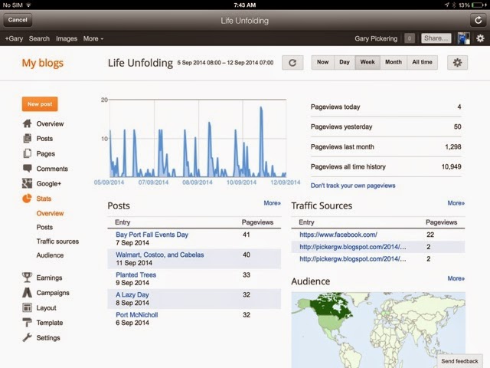The height and width of the screenshot is (368, 490).
Task: Click the Audience world map
Action: point(377,326)
